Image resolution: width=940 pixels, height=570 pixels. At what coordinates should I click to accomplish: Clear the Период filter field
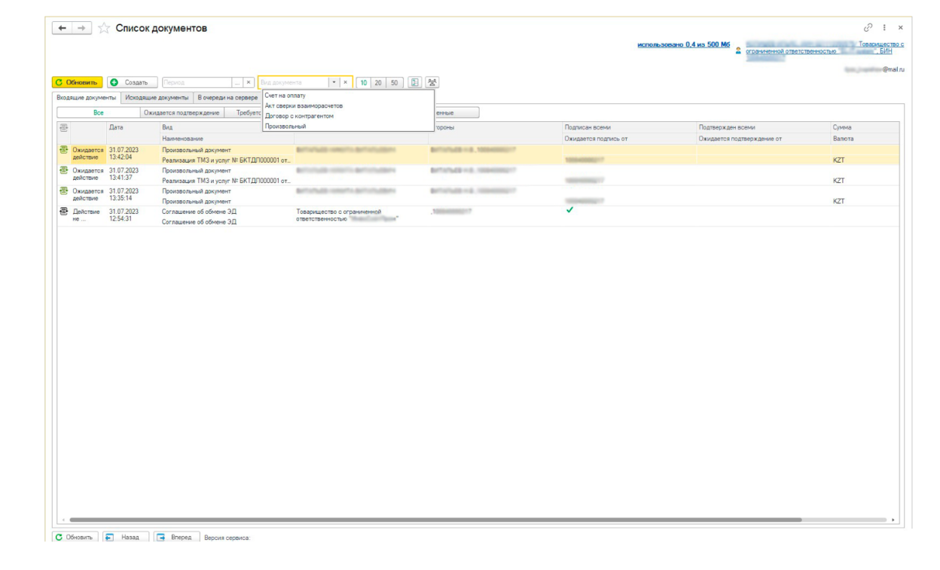click(x=249, y=83)
